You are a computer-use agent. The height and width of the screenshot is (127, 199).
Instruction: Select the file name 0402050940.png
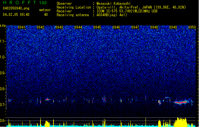point(16,9)
